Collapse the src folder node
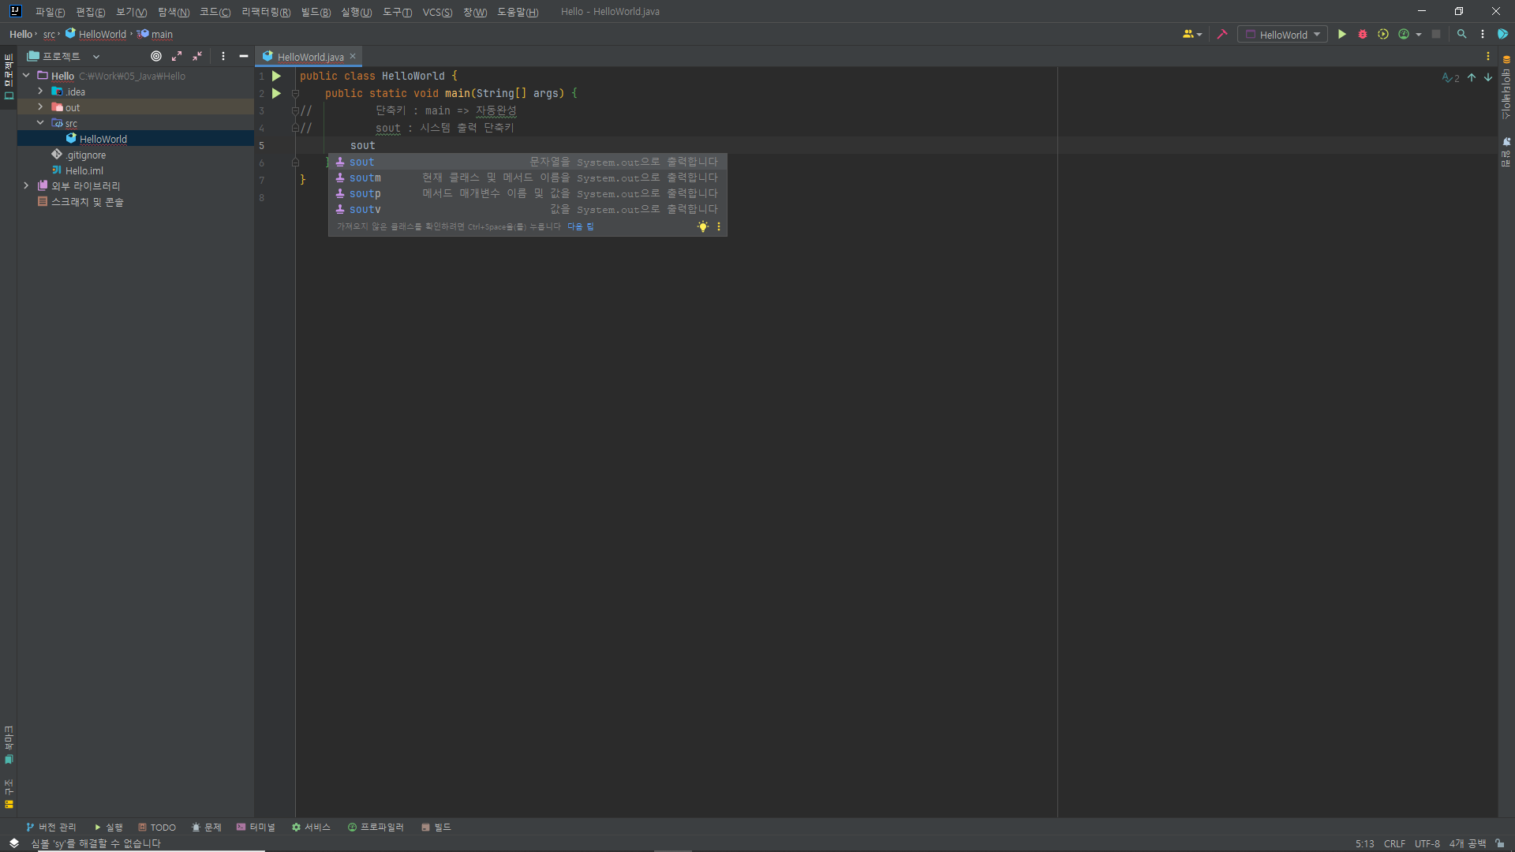 (x=40, y=123)
